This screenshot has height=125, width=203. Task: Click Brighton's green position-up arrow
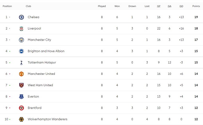pos(10,51)
